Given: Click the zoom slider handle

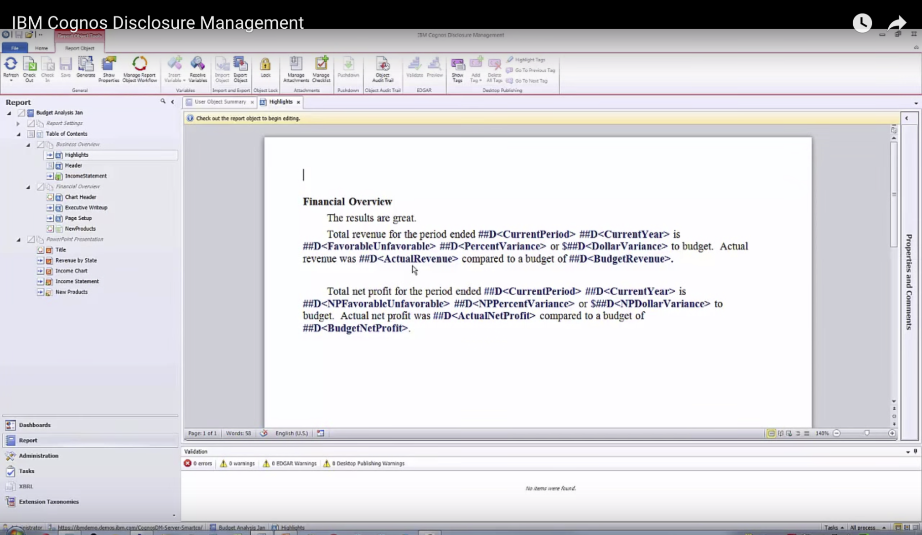Looking at the screenshot, I should tap(867, 433).
